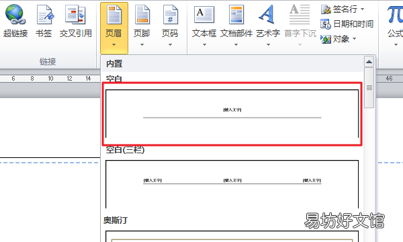Open the 公式 equation pi icon
The image size is (403, 242).
(396, 14)
